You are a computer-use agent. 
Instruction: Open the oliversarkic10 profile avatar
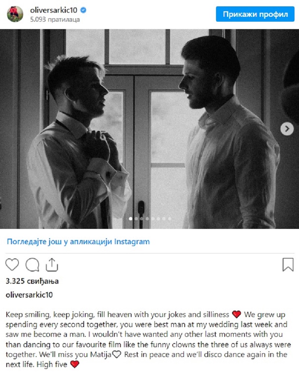(15, 14)
